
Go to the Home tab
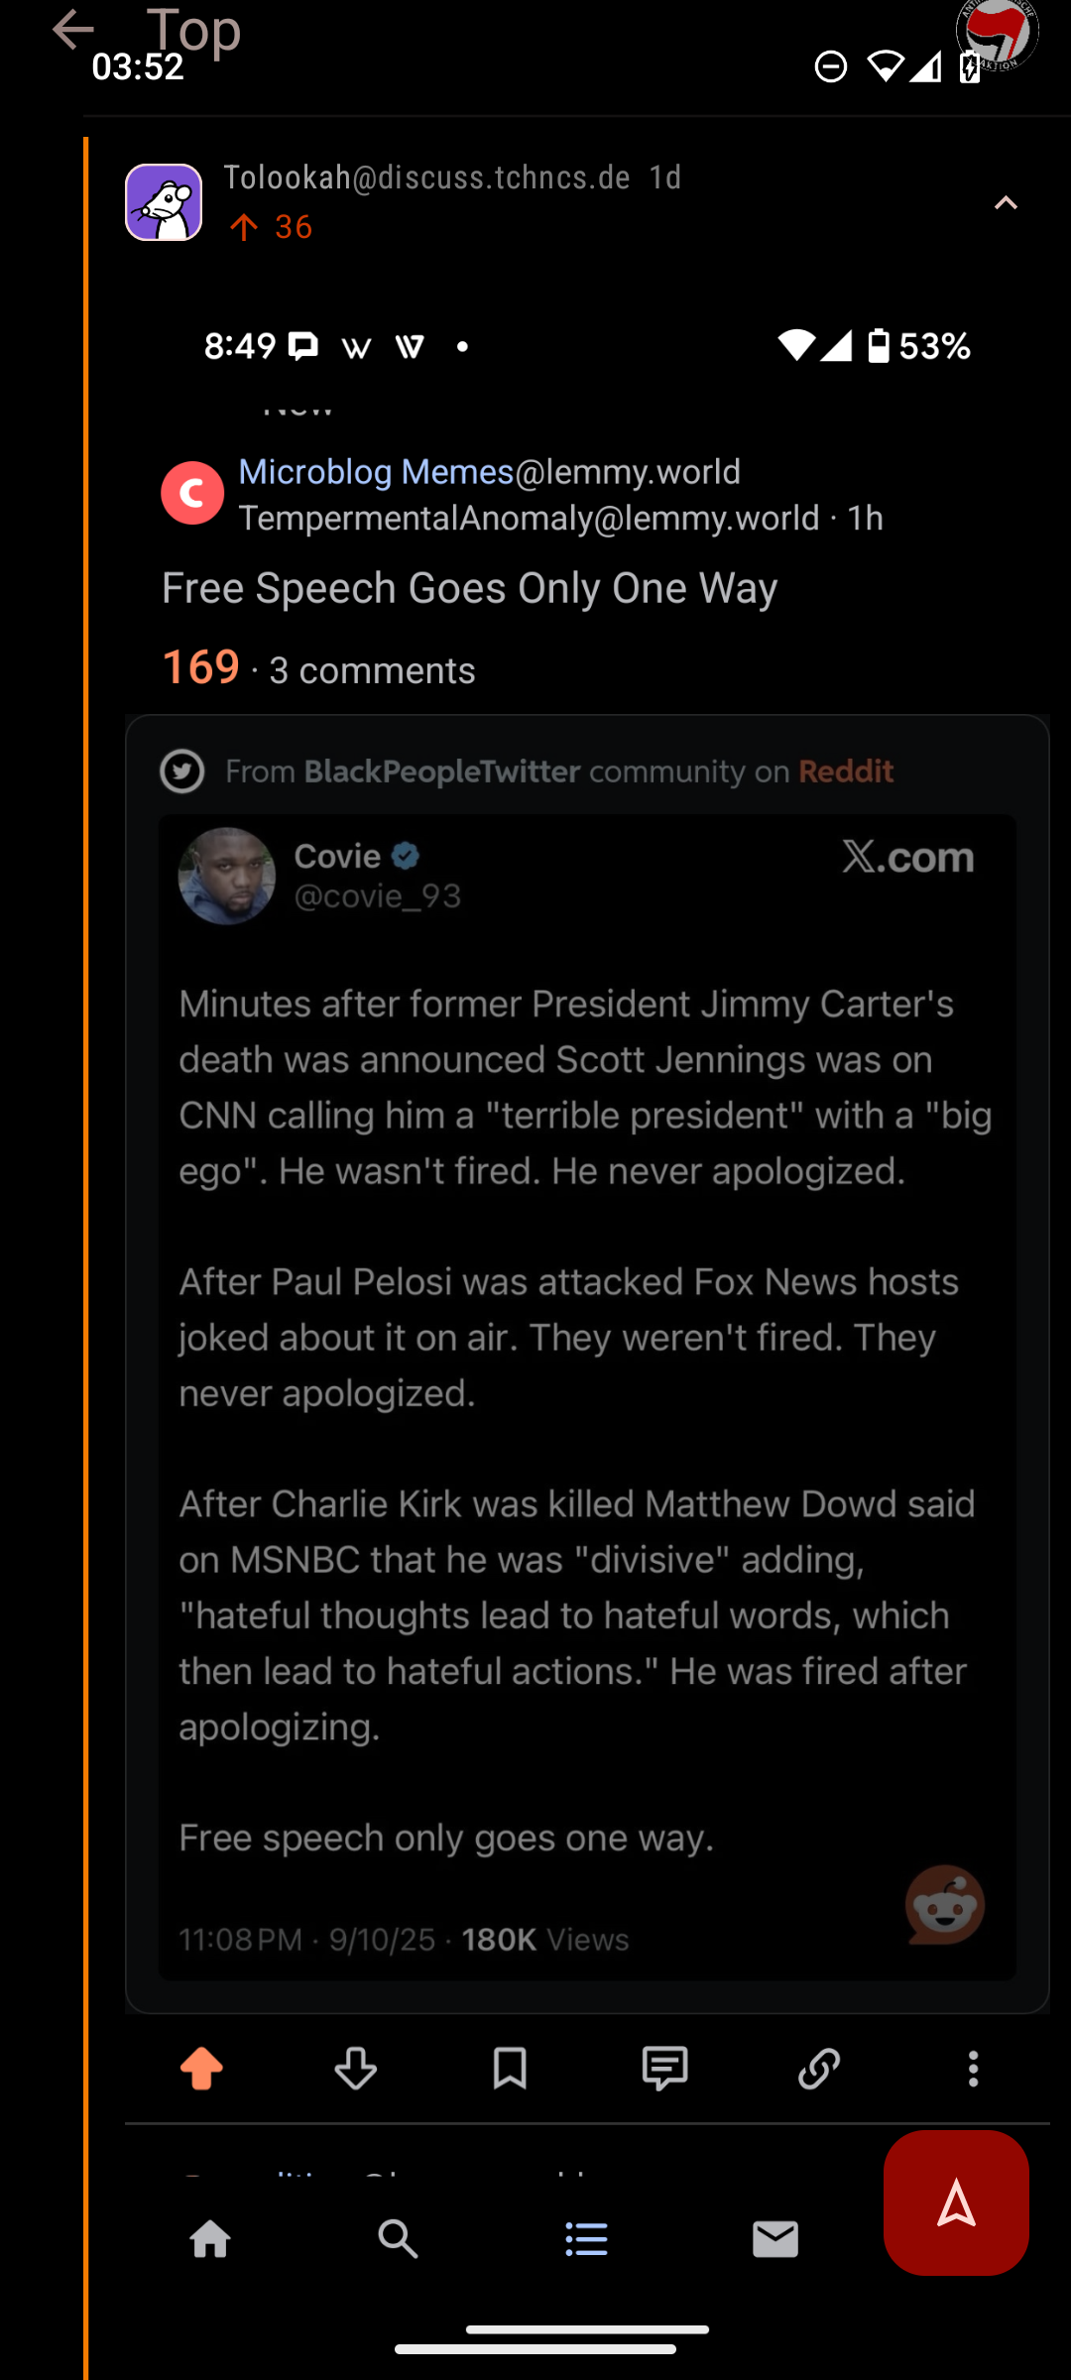[210, 2239]
